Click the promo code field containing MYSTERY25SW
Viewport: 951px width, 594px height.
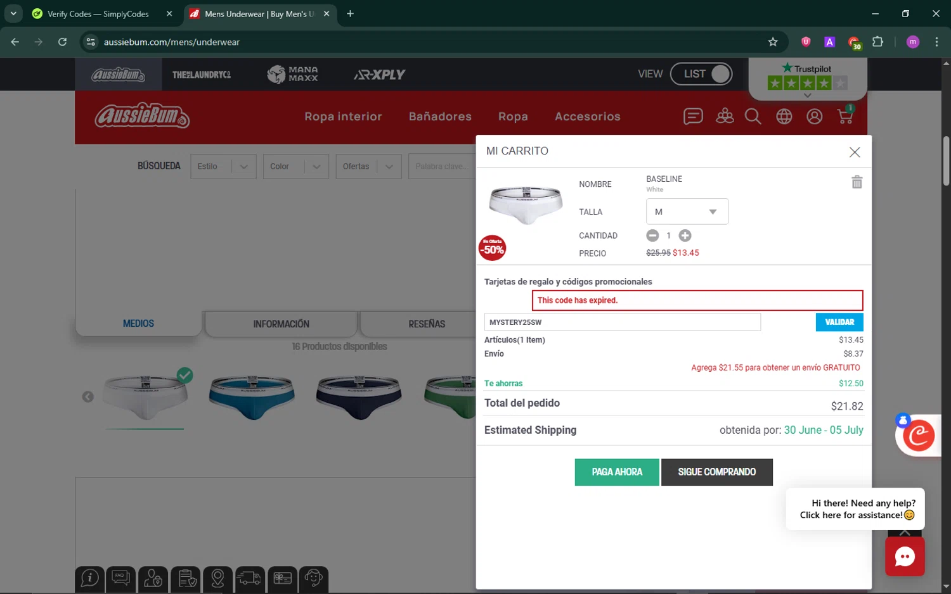pos(623,322)
